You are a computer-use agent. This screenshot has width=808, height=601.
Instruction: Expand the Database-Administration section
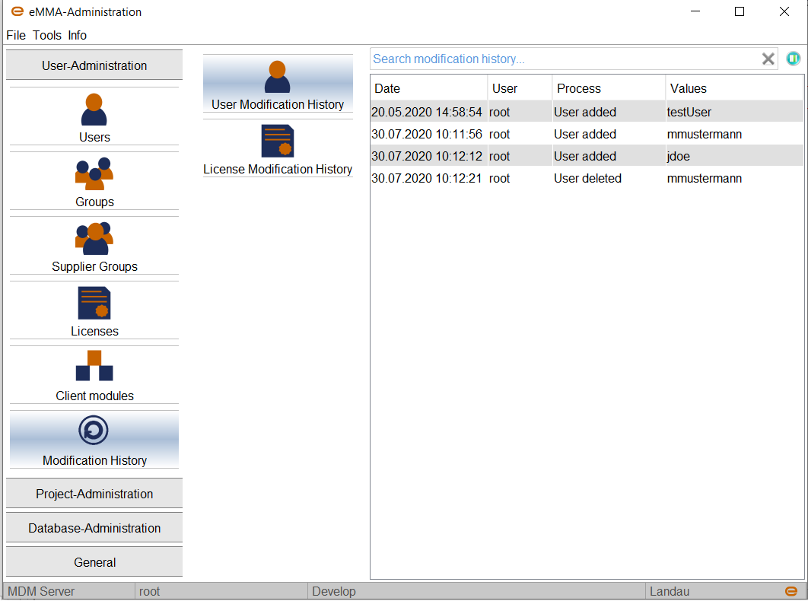tap(94, 527)
